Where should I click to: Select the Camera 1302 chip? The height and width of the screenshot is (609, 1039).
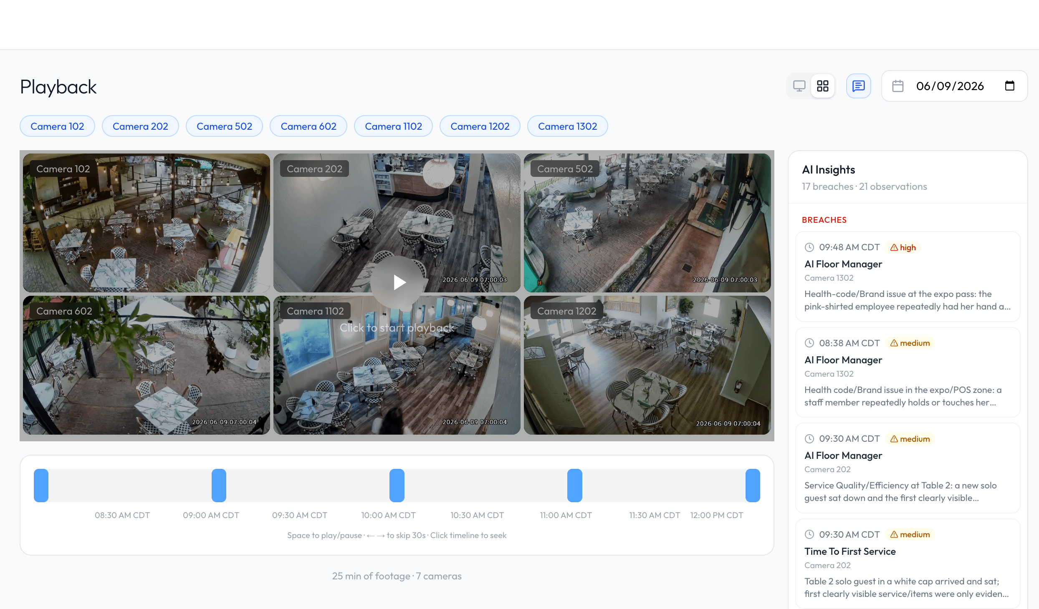coord(567,126)
